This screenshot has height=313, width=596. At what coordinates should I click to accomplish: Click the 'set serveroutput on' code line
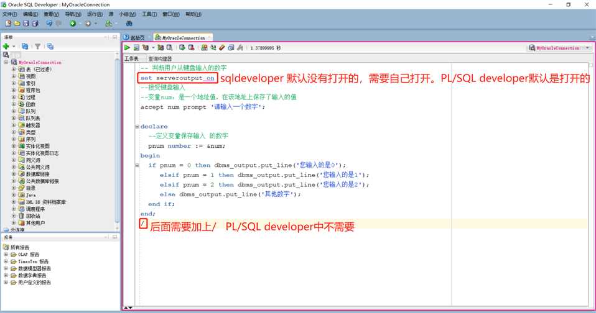coord(177,78)
